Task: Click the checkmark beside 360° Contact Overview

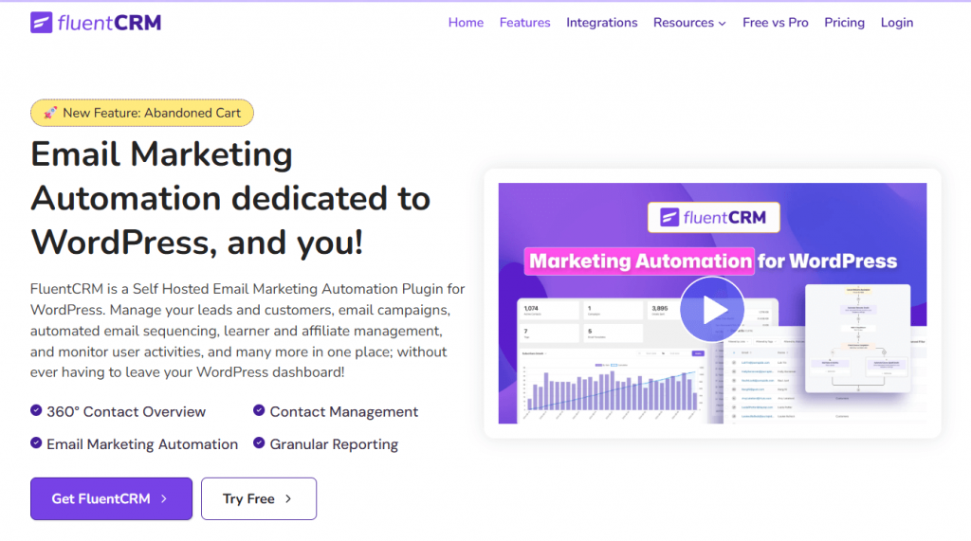Action: point(36,410)
